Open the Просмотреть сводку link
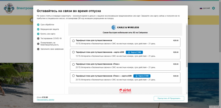Image resolution: width=221 pixels, height=108 pixels. [45, 100]
